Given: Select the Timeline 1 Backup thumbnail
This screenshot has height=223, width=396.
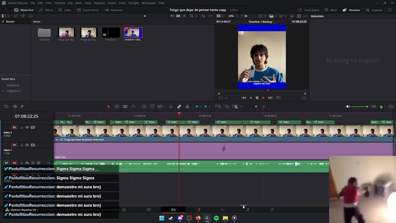Looking at the screenshot, I should point(133,33).
